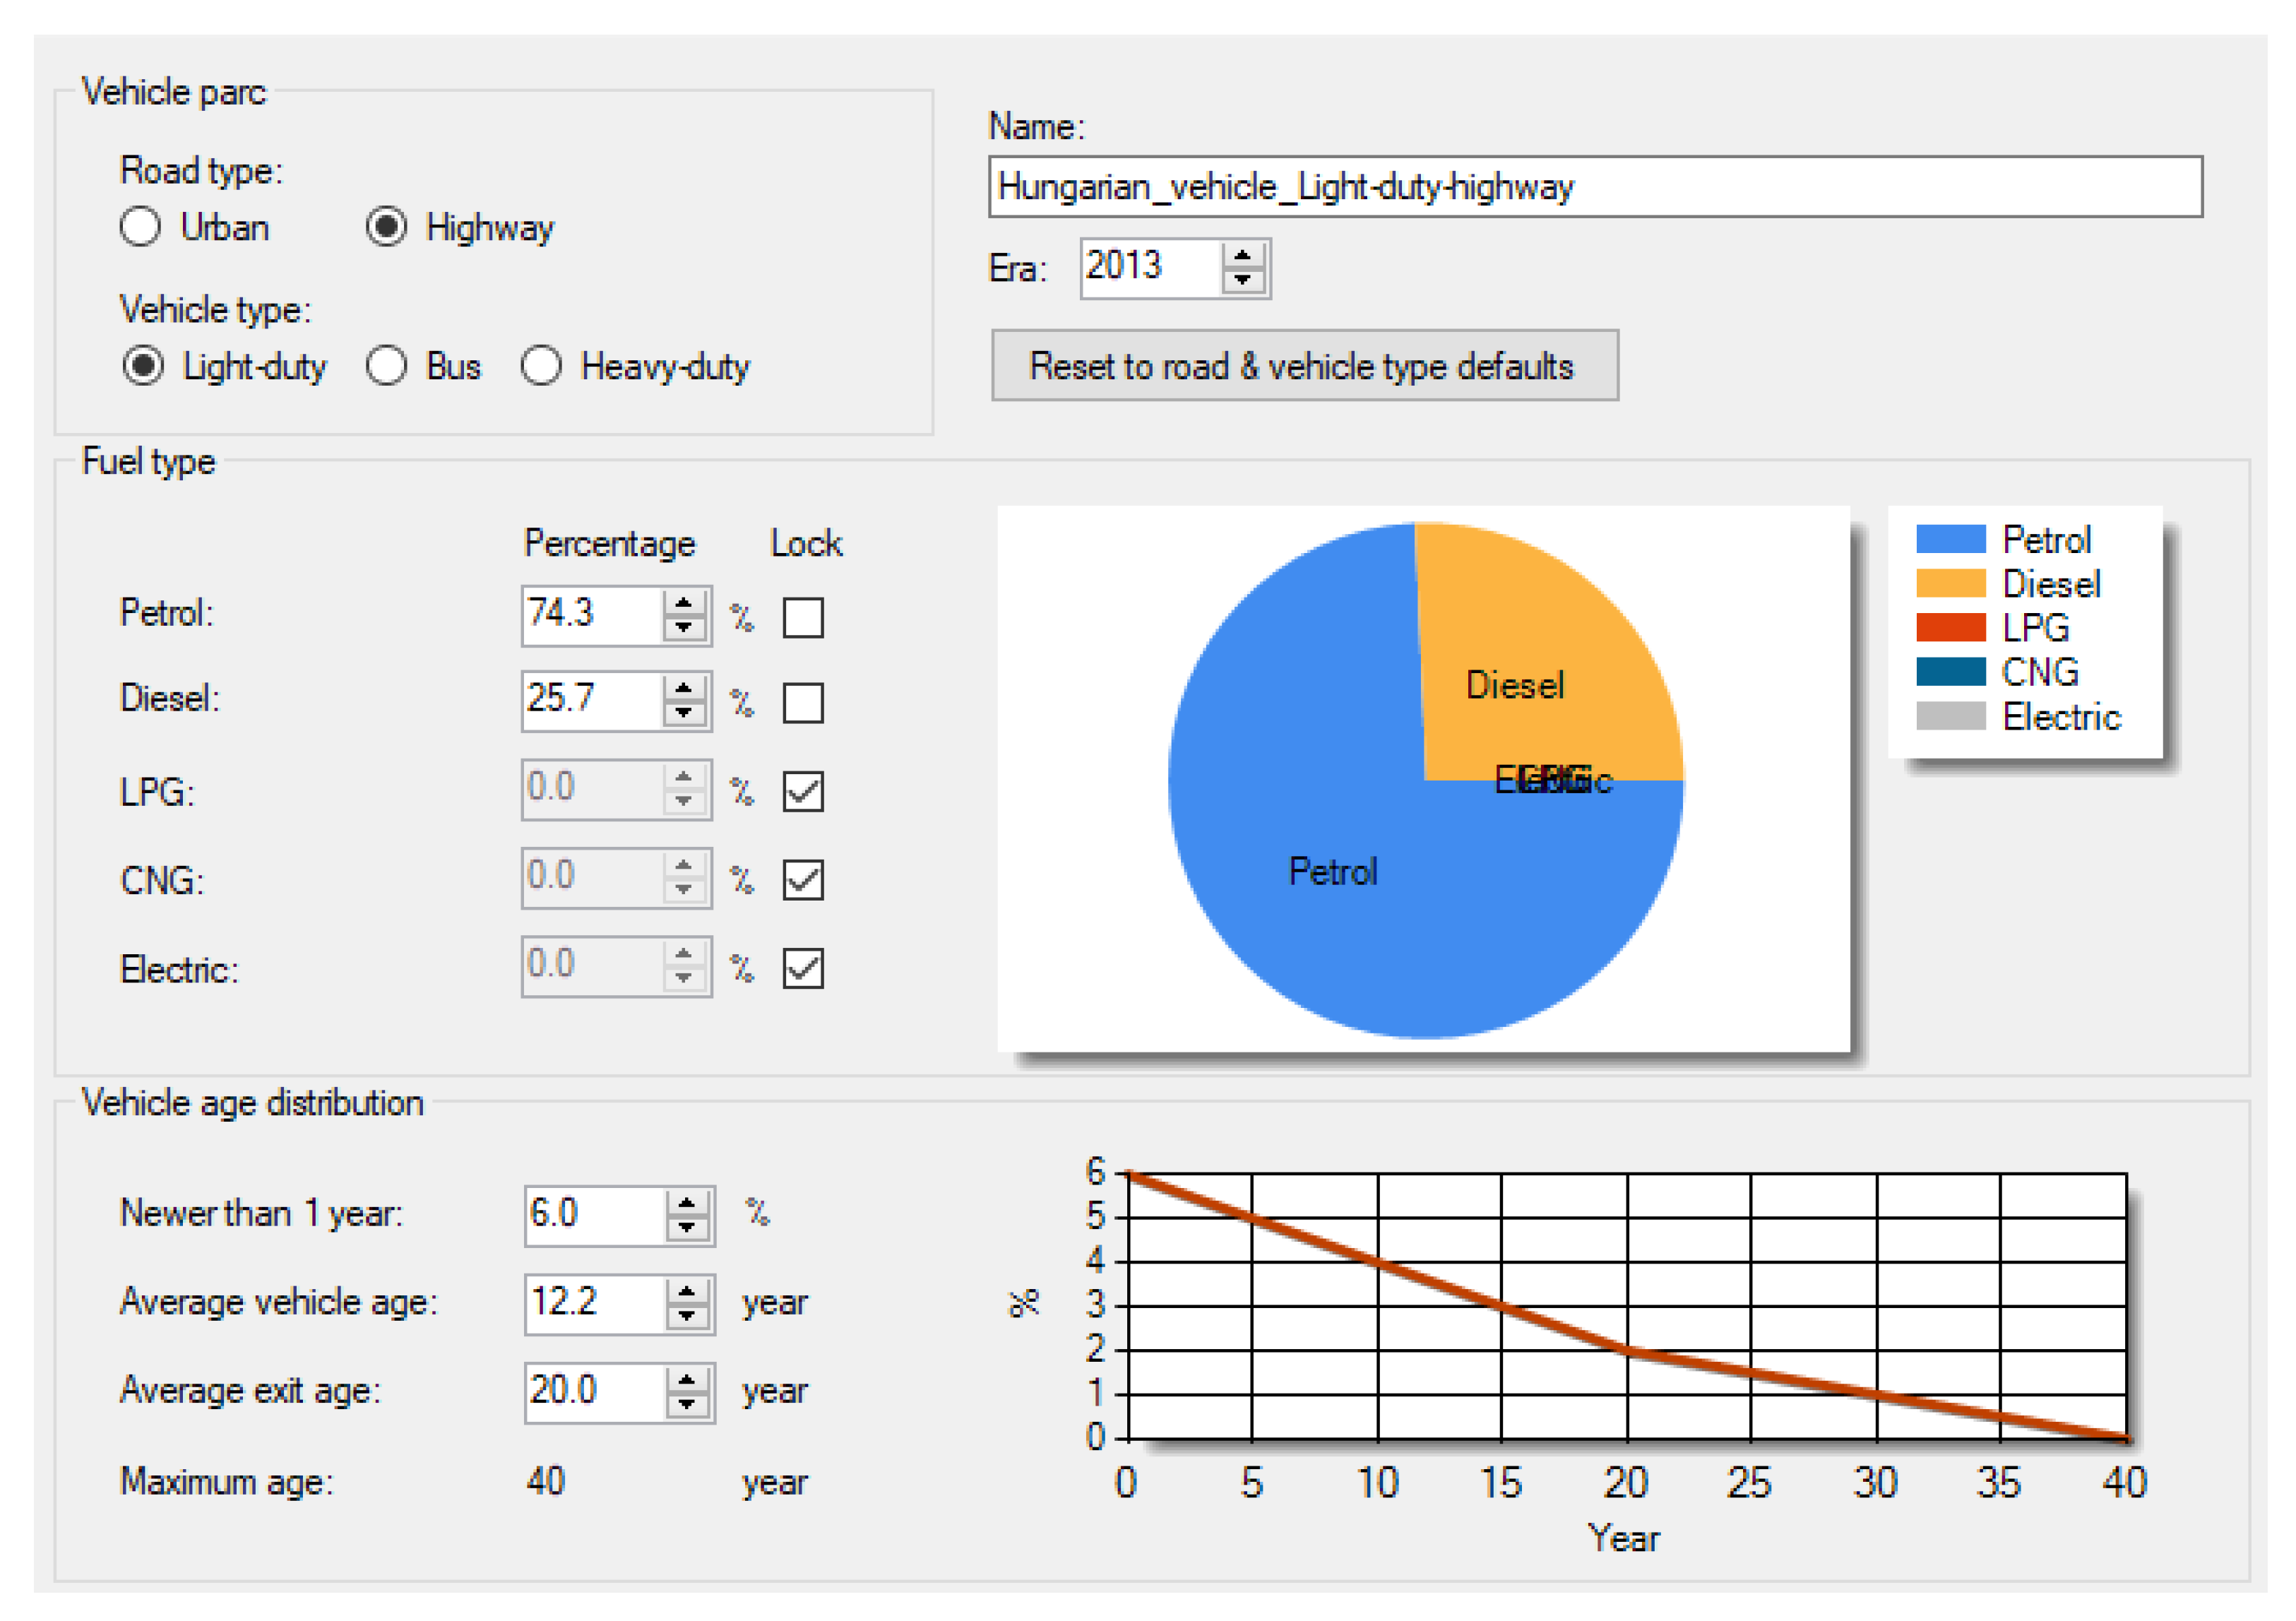Increase the Era year with up arrow
Image resolution: width=2296 pixels, height=1621 pixels.
pyautogui.click(x=1242, y=256)
